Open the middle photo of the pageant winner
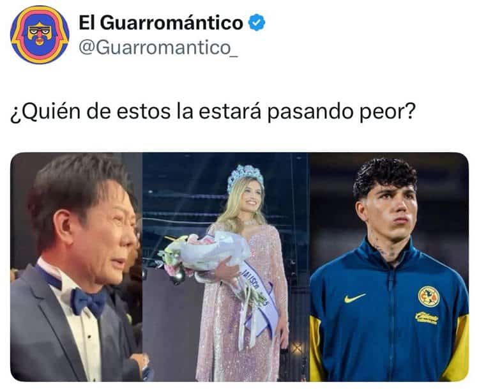The image size is (479, 389). click(x=226, y=267)
